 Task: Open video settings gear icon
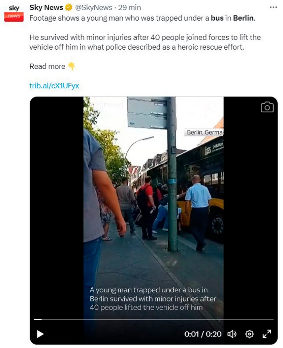pos(249,334)
